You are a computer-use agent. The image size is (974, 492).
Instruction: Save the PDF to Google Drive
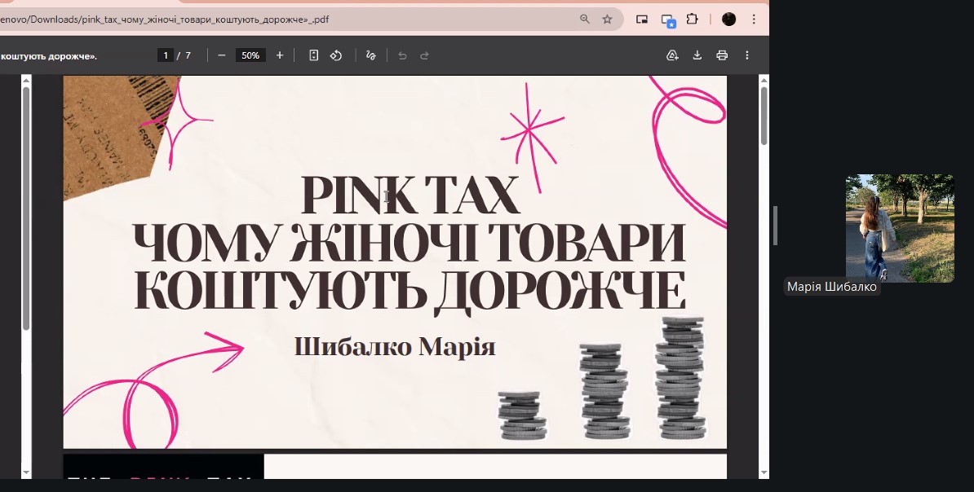click(672, 55)
